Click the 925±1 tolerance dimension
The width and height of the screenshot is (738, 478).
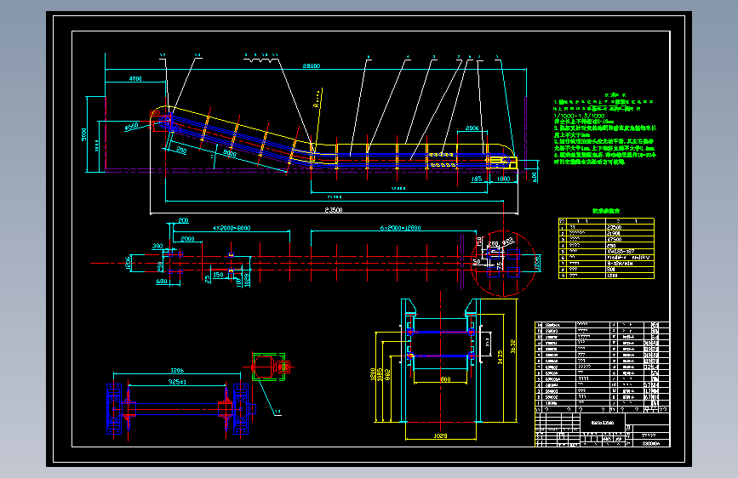177,382
